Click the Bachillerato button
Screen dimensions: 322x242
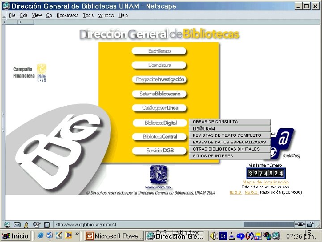pos(159,51)
